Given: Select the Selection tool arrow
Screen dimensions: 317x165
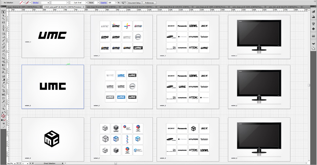Looking at the screenshot, I should pyautogui.click(x=3, y=12).
